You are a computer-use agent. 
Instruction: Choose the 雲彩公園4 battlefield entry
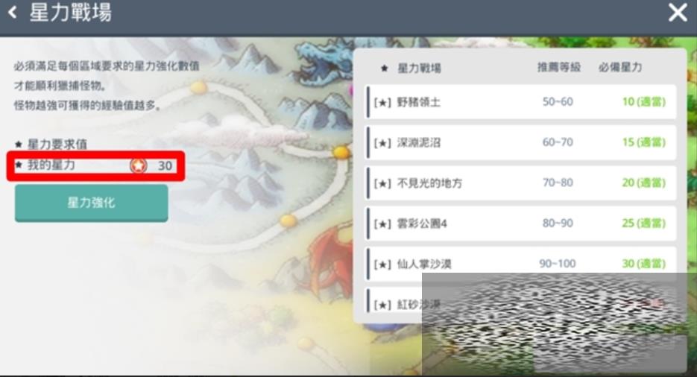point(521,224)
